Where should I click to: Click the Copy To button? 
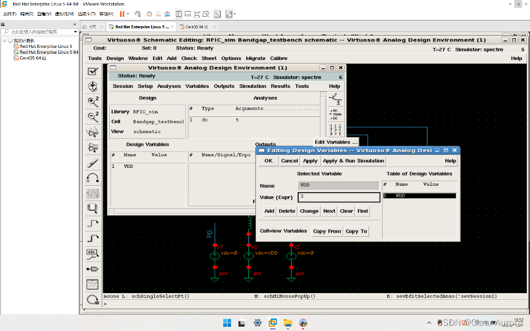tap(356, 231)
